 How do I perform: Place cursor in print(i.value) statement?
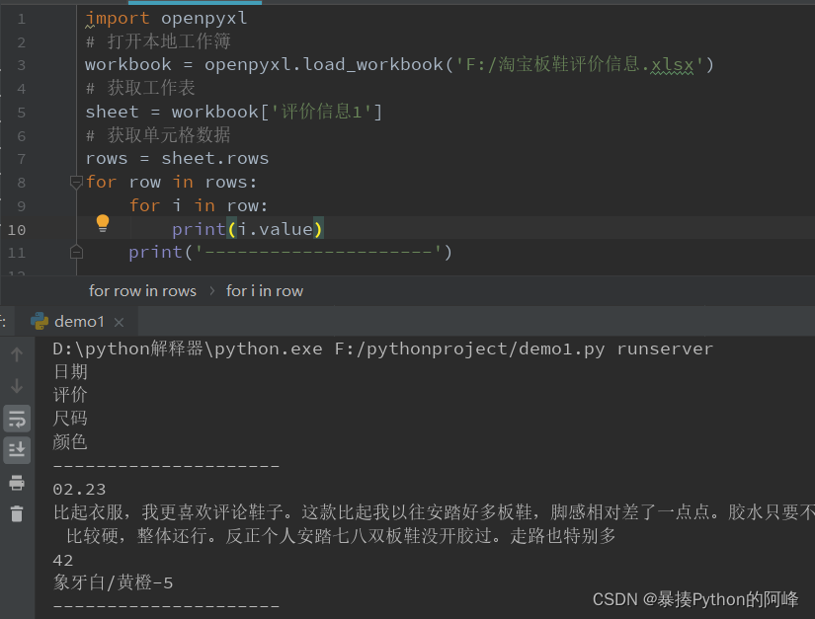coord(247,229)
